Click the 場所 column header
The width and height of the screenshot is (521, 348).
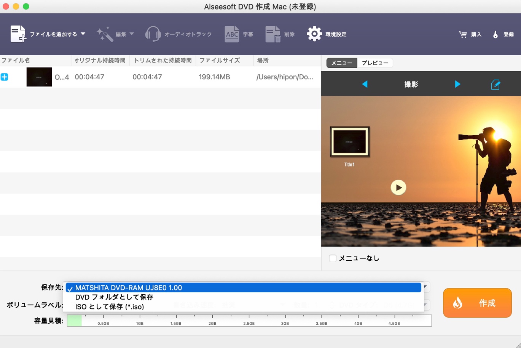(x=287, y=61)
